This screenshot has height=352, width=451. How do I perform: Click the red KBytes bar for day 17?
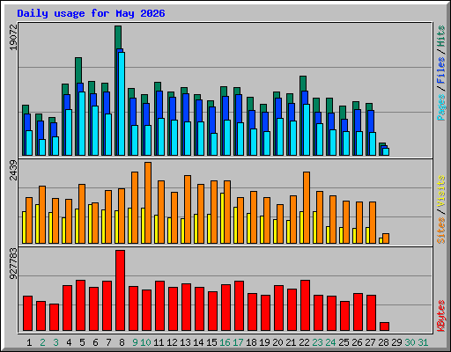[239, 306]
